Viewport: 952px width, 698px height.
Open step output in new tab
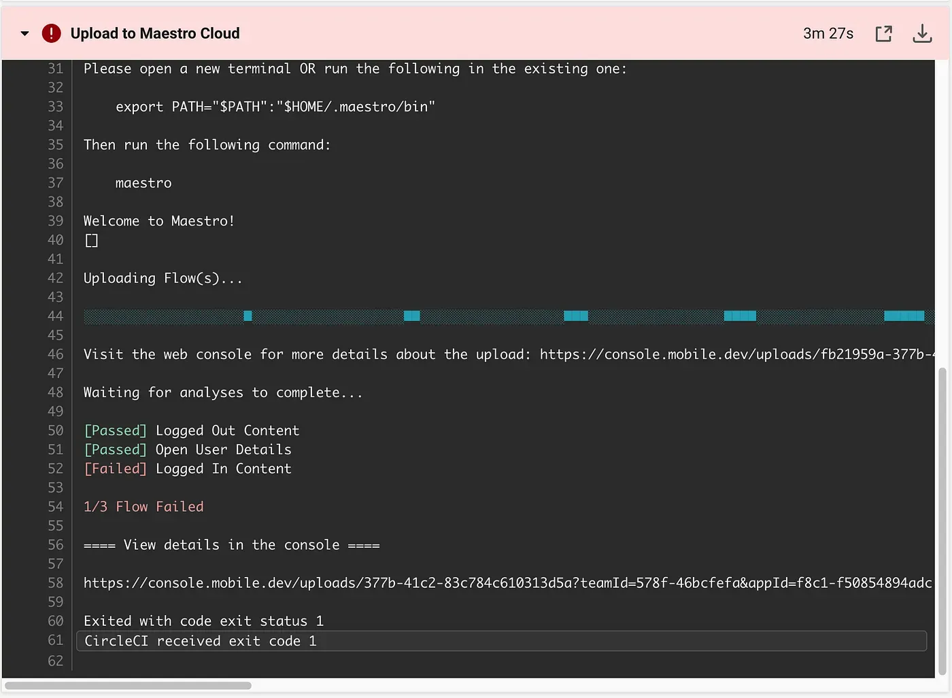coord(883,33)
